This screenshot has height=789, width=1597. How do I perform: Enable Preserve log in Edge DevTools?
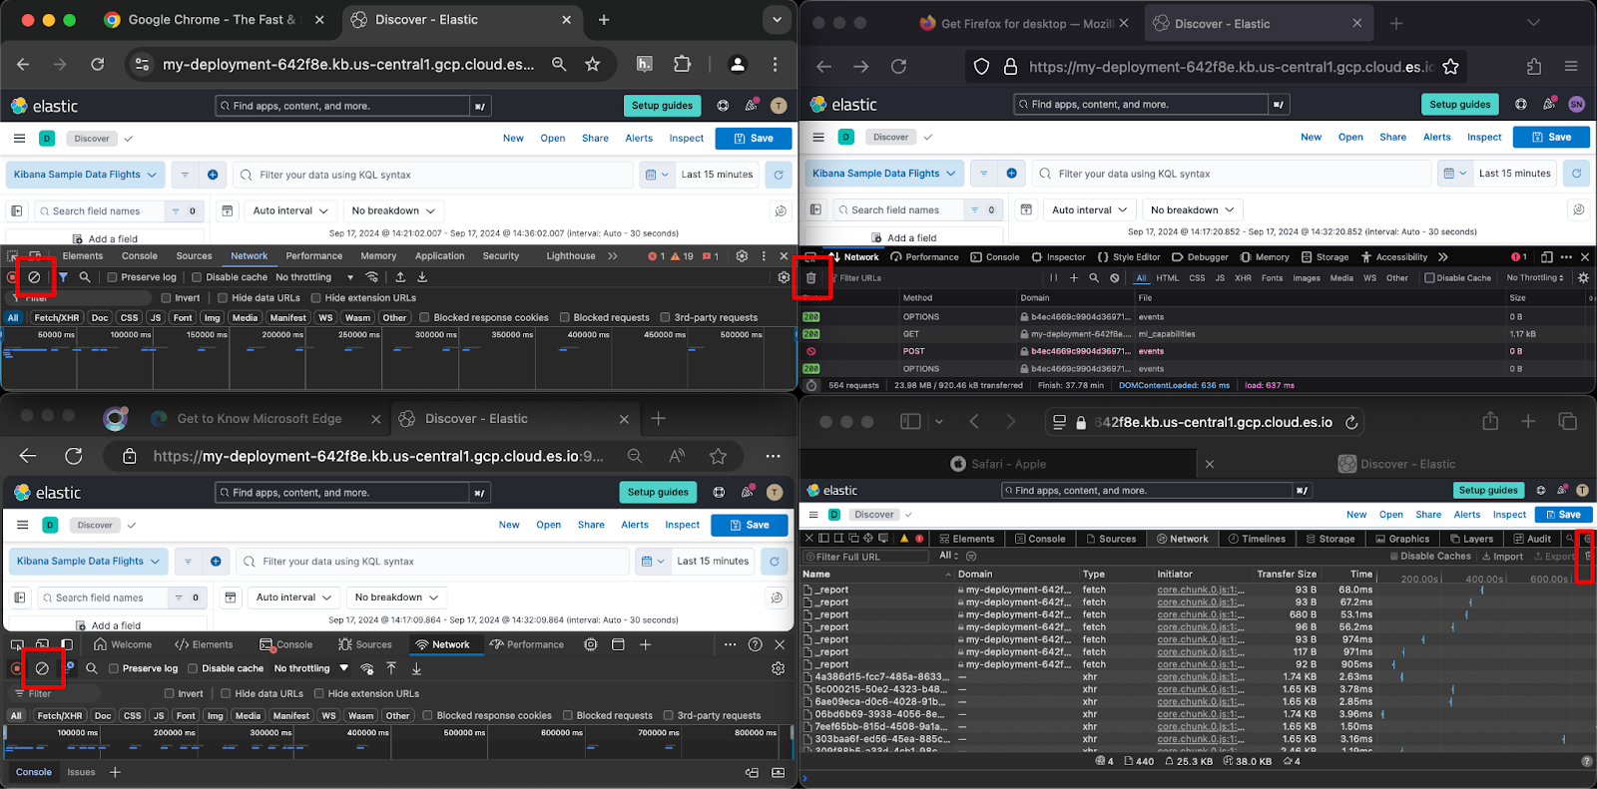[114, 668]
